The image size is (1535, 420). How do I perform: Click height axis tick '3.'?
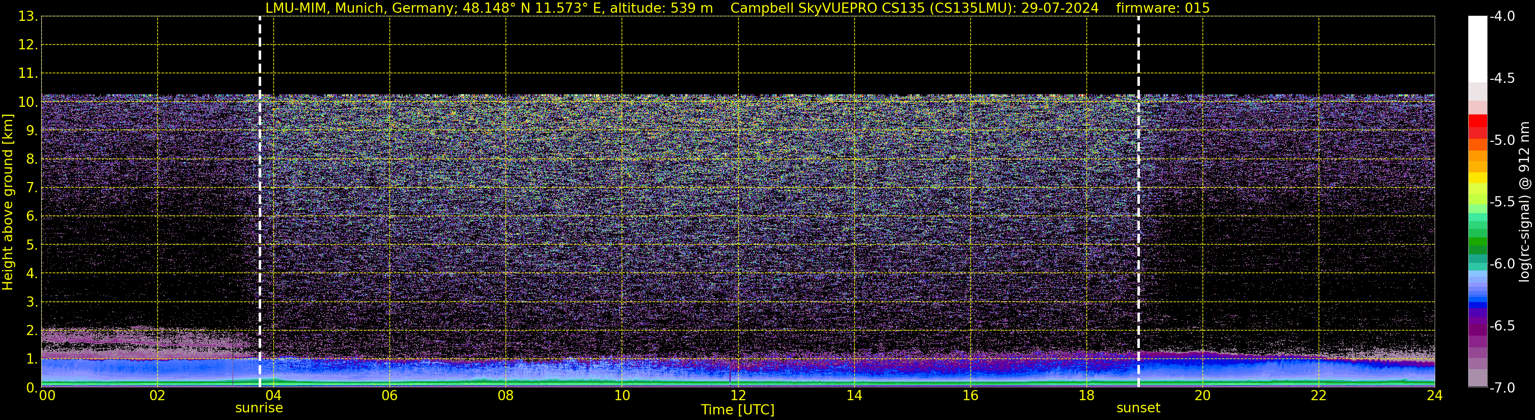pyautogui.click(x=32, y=302)
